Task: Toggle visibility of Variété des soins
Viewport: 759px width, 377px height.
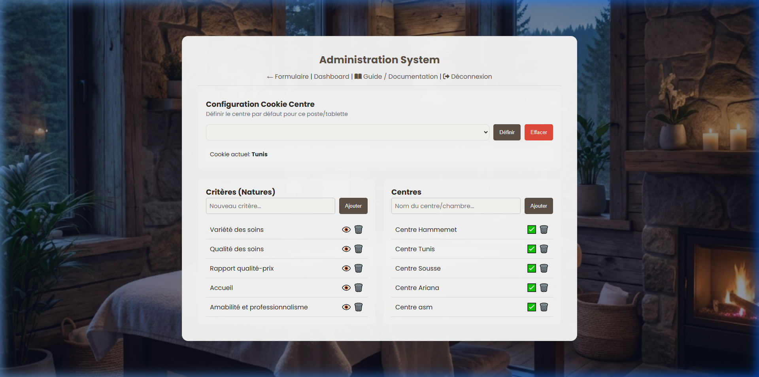Action: pos(346,229)
